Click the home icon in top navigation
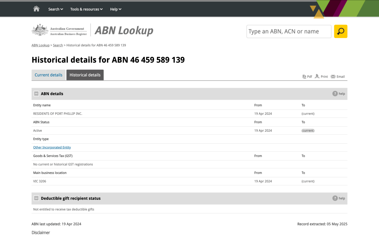Image resolution: width=379 pixels, height=237 pixels. 36,9
